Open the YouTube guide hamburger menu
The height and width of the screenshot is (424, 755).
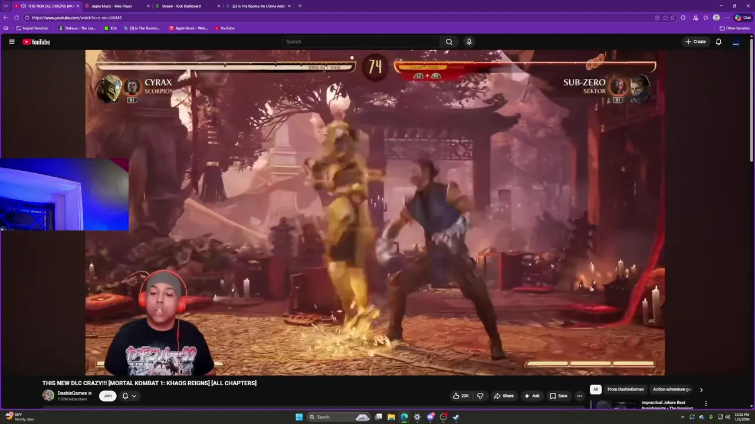12,42
